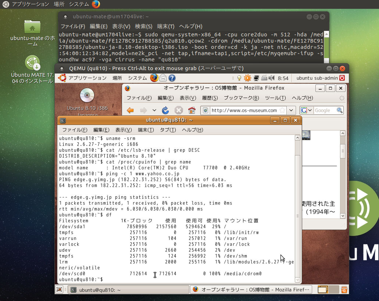
Task: Bookmark the page with the star icon
Action: click(x=282, y=110)
